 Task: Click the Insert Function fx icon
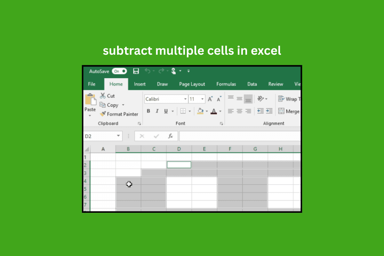coord(171,136)
